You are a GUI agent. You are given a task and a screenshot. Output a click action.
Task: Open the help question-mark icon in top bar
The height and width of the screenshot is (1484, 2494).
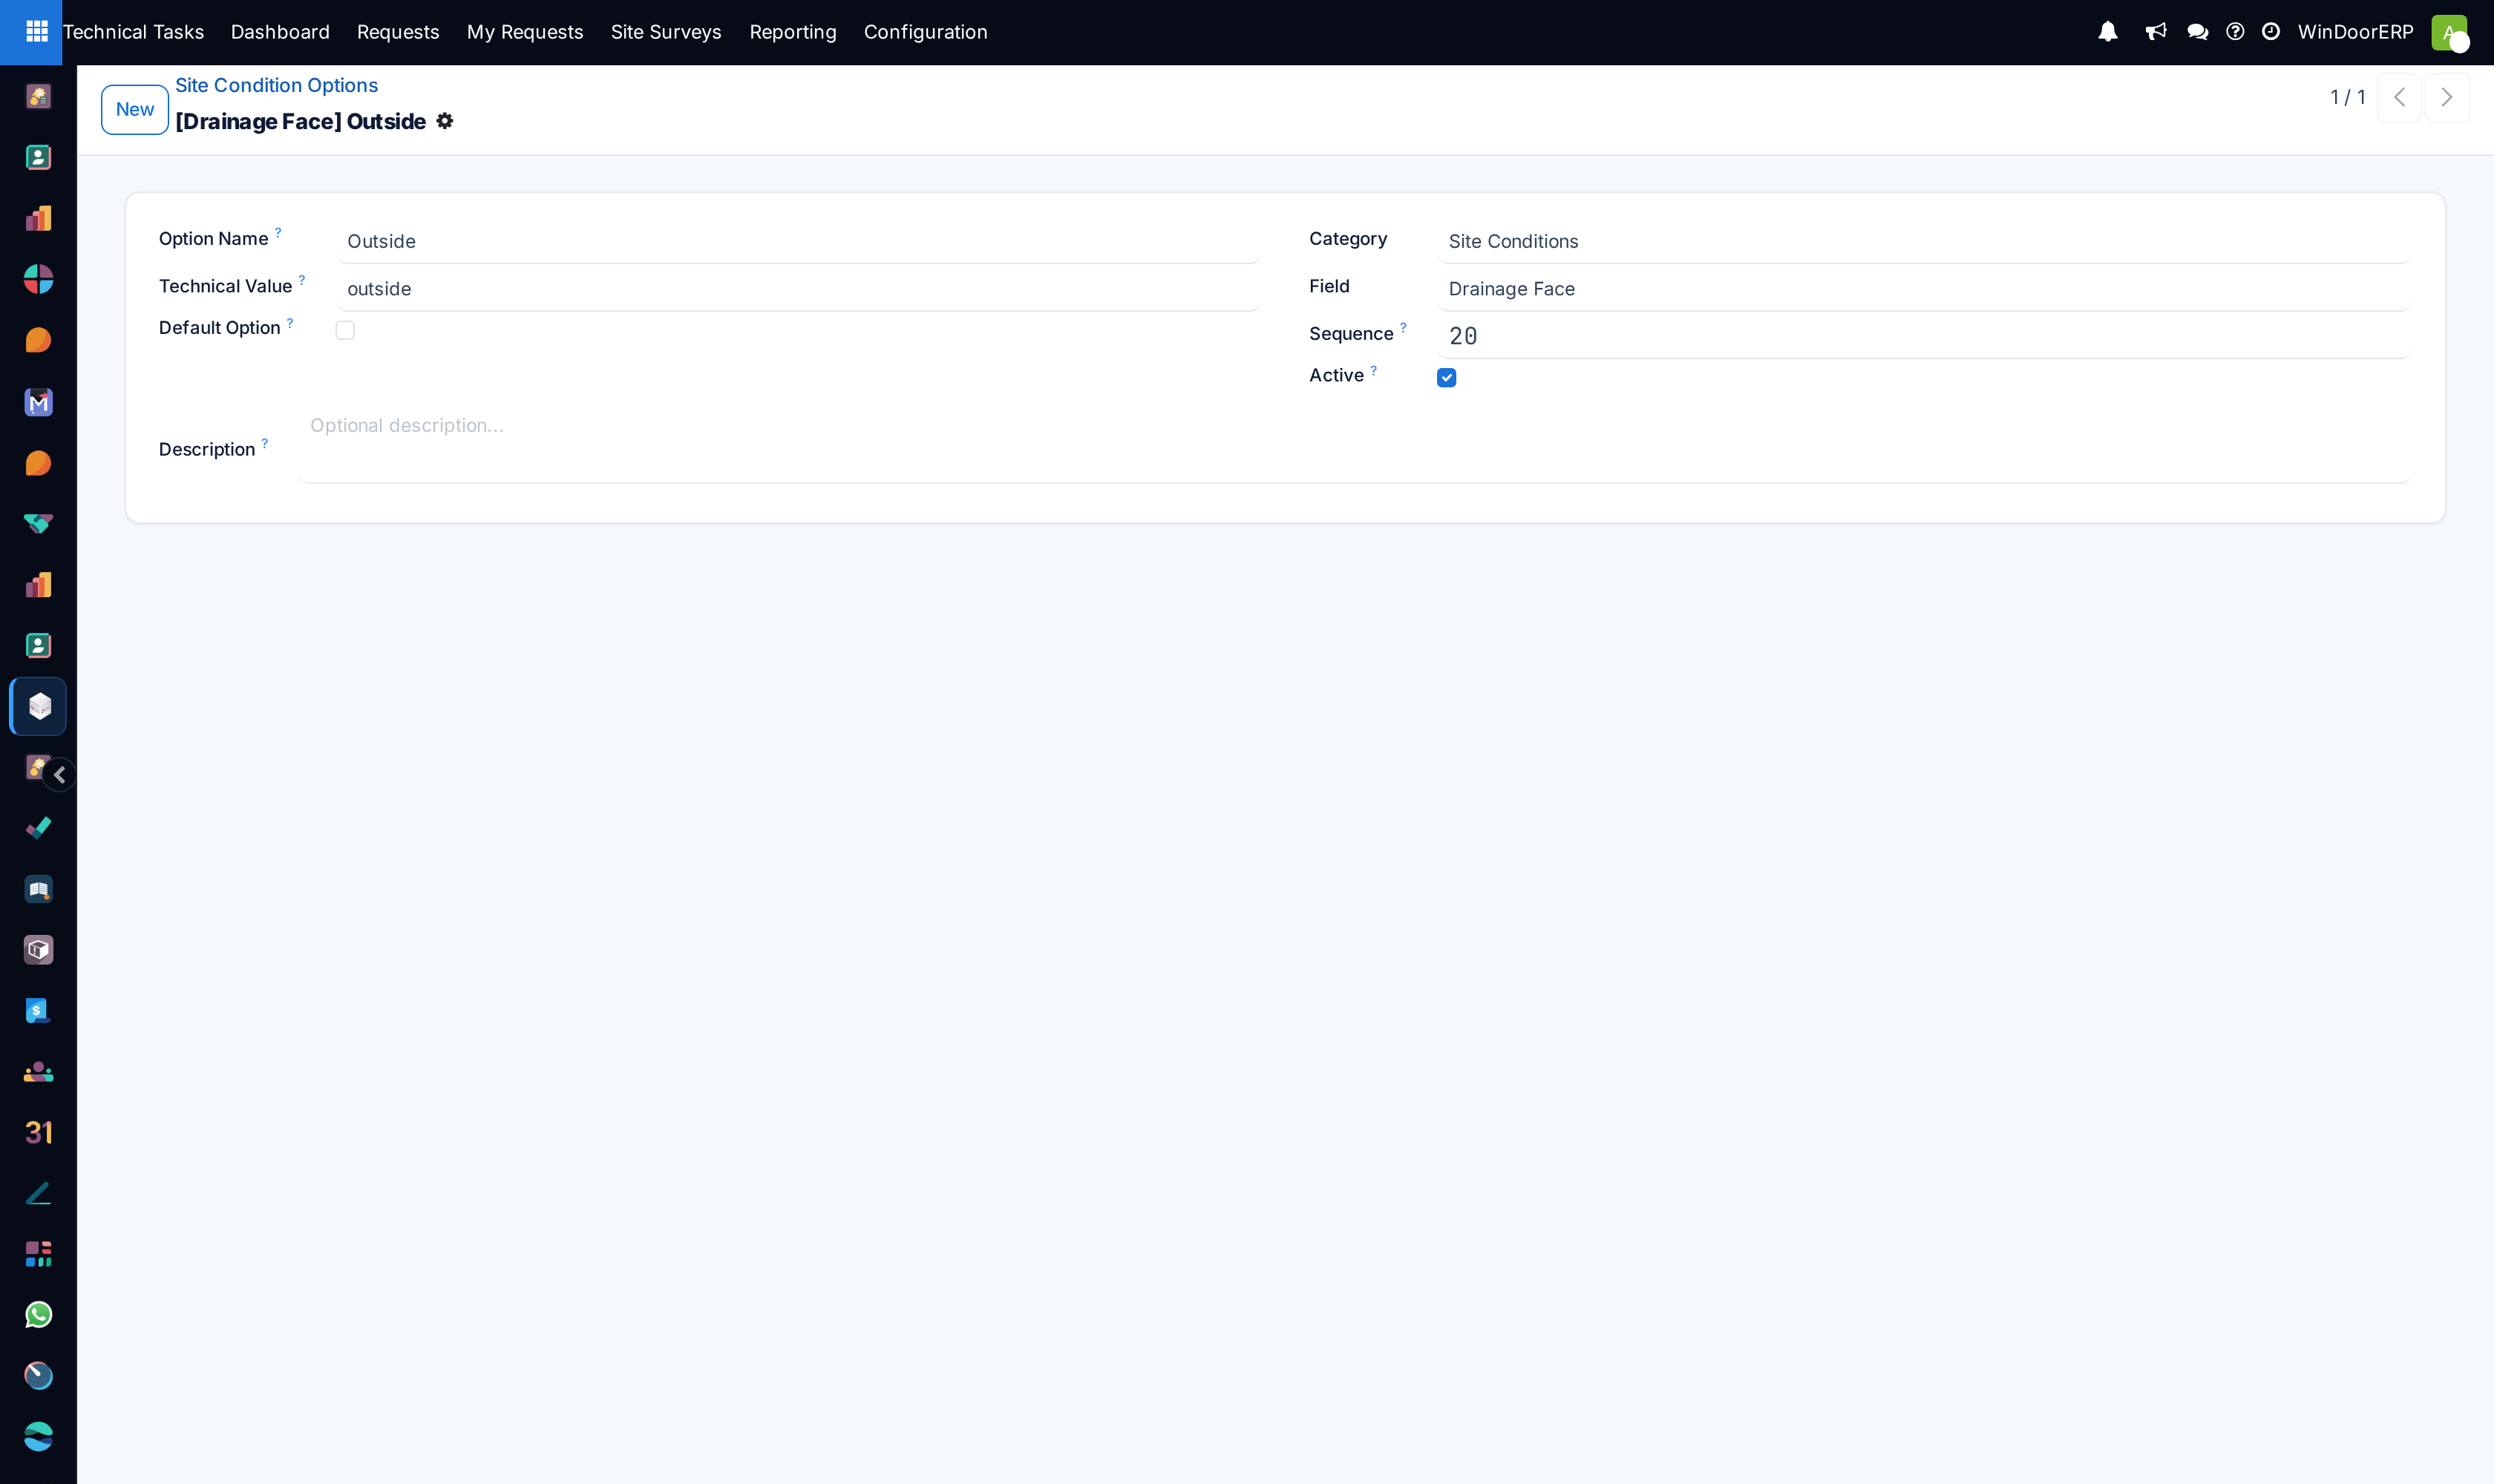[x=2236, y=32]
